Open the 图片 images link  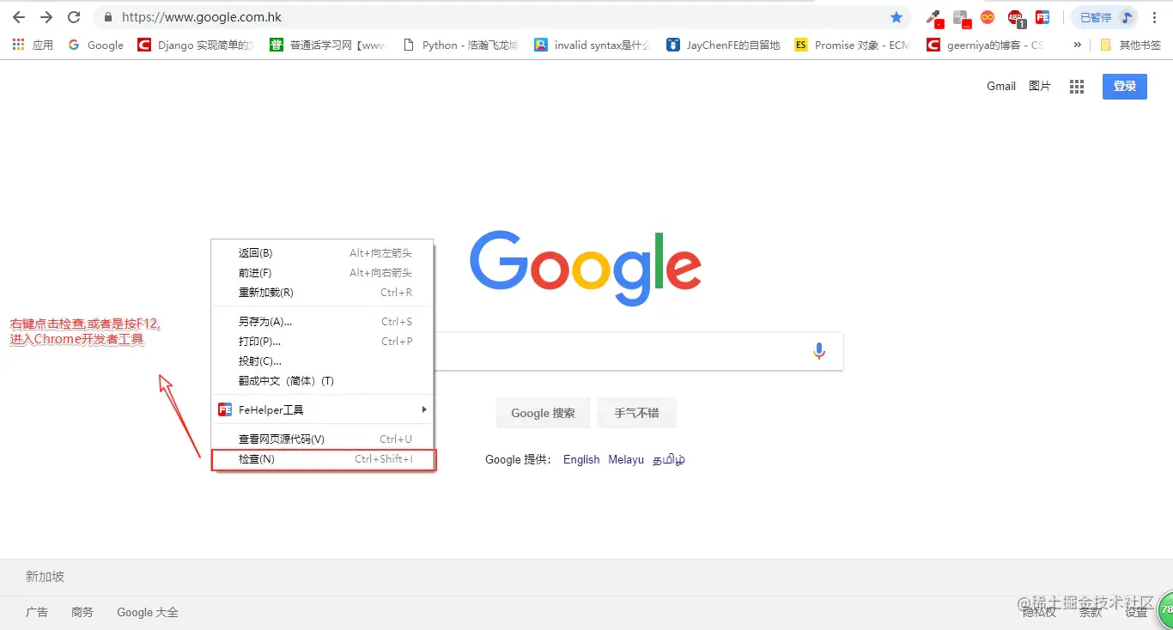pyautogui.click(x=1040, y=86)
